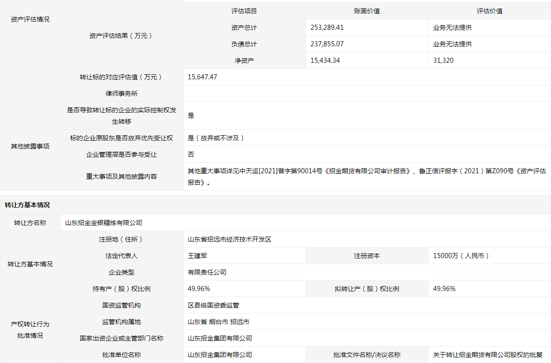Select the enterprise type 有限责任公司
This screenshot has width=551, height=363.
[x=207, y=272]
